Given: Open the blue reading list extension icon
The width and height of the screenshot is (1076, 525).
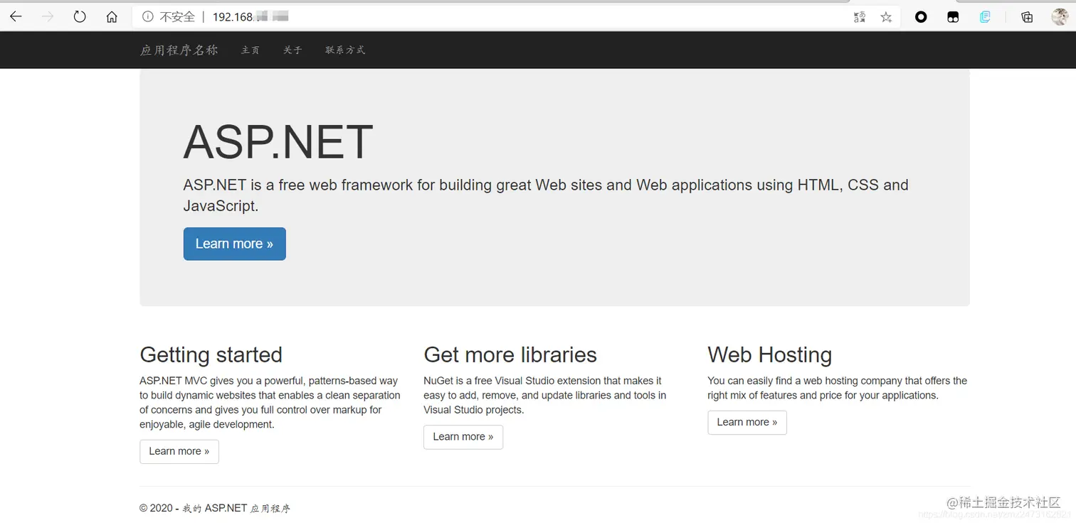Looking at the screenshot, I should coord(985,17).
